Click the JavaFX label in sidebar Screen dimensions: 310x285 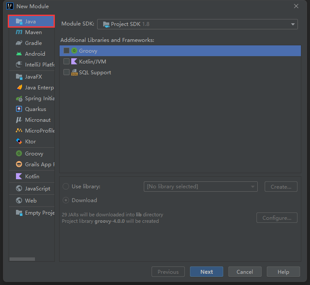[33, 77]
